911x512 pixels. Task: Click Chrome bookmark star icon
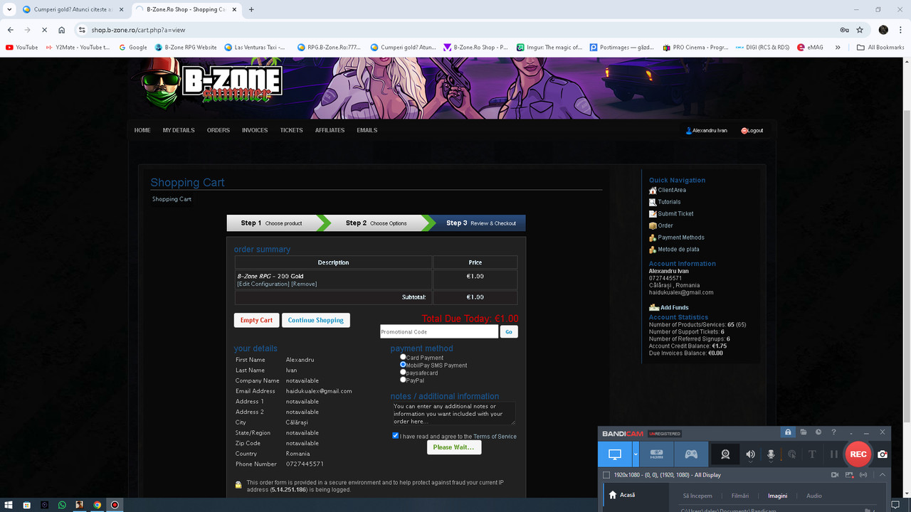click(x=860, y=30)
